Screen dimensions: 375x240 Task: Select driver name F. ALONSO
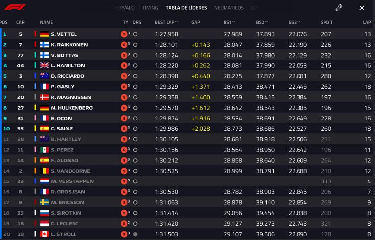65,161
